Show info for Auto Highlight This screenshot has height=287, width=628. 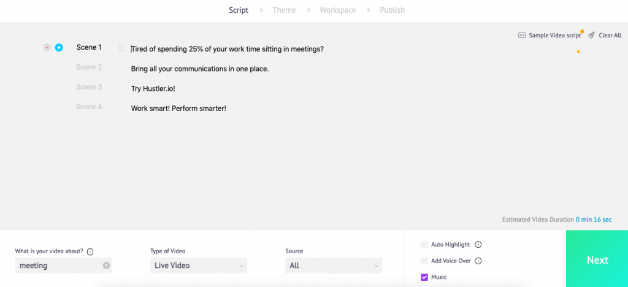click(478, 245)
